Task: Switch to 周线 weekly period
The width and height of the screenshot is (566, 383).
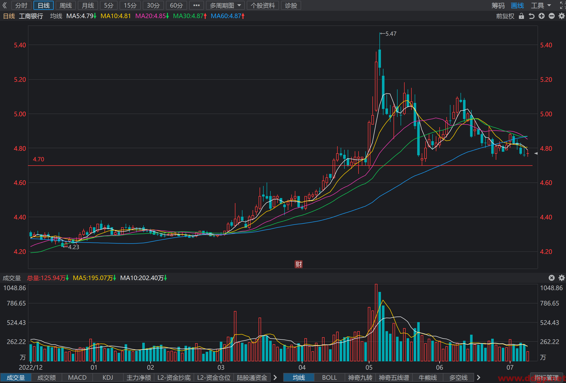Action: [x=66, y=5]
